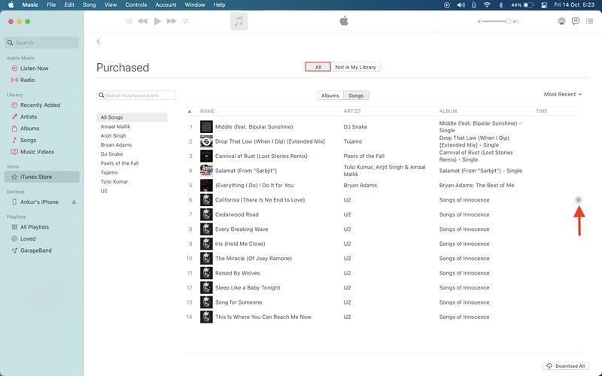
Task: Select All Songs in artist list
Action: pos(132,117)
